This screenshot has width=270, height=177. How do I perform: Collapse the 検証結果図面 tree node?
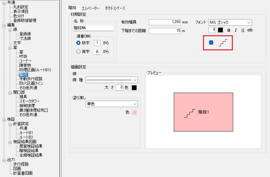[x=10, y=142]
